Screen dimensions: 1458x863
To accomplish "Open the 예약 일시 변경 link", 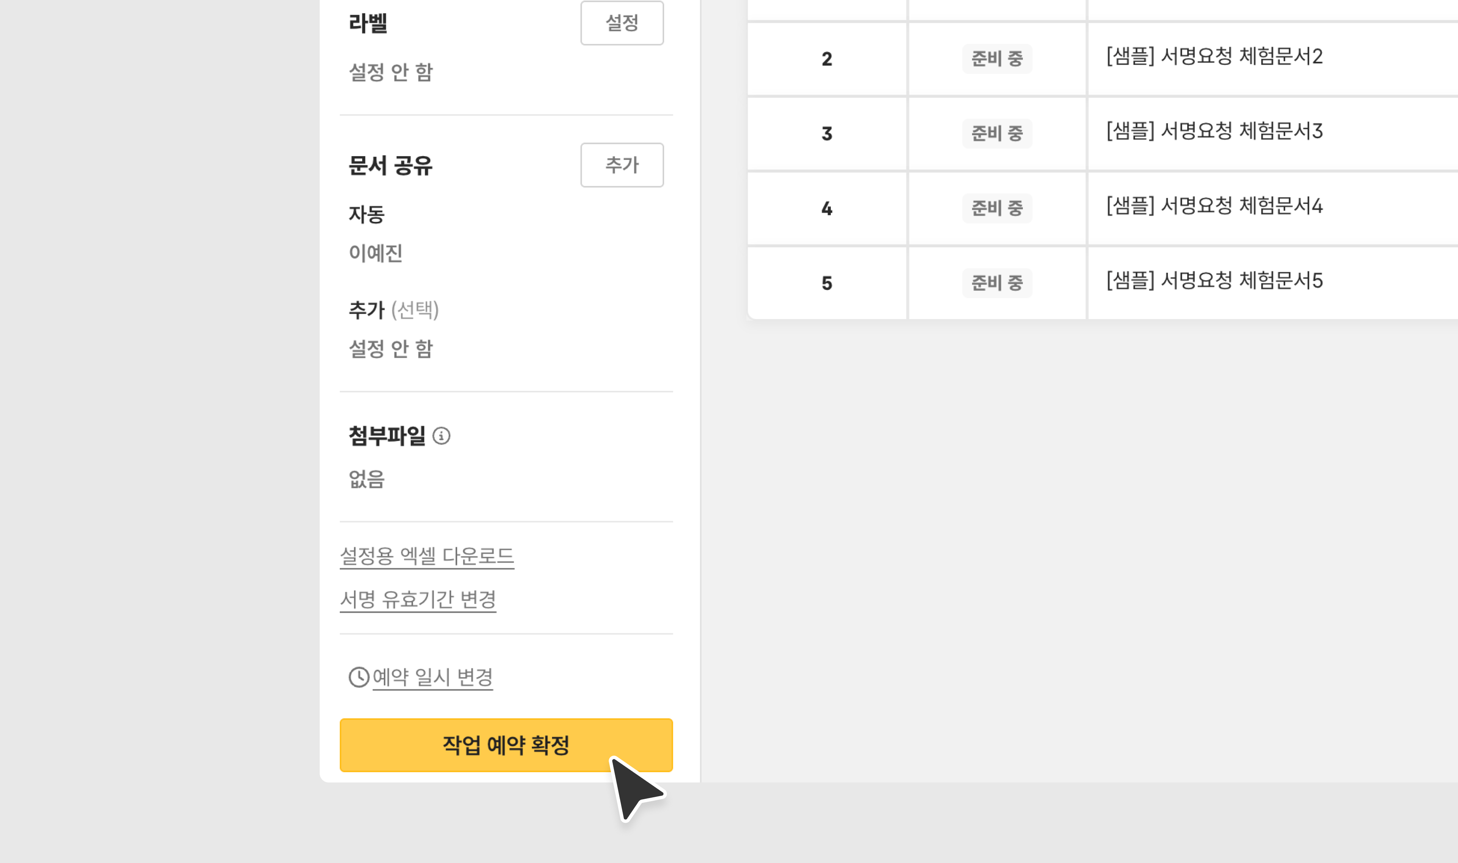I will point(432,677).
